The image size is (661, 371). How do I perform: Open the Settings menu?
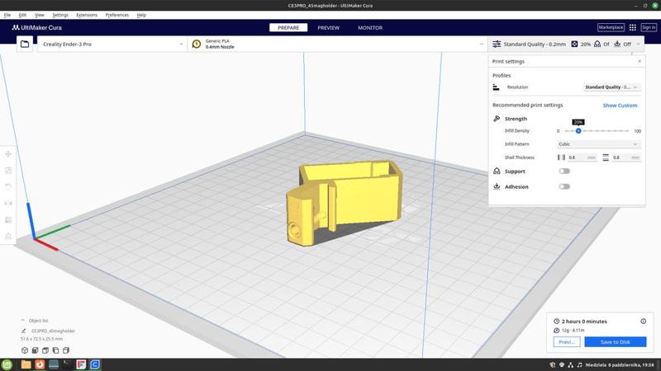(60, 15)
